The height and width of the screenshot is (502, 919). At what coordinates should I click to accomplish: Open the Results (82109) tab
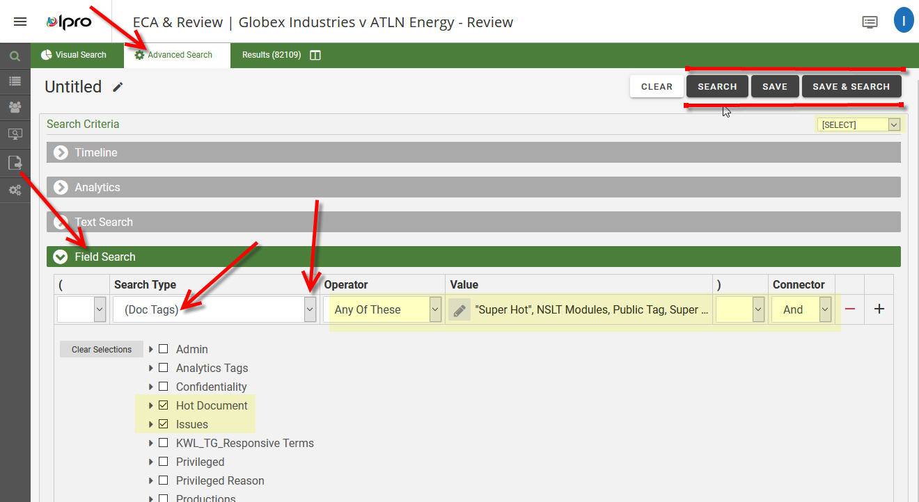click(x=272, y=55)
